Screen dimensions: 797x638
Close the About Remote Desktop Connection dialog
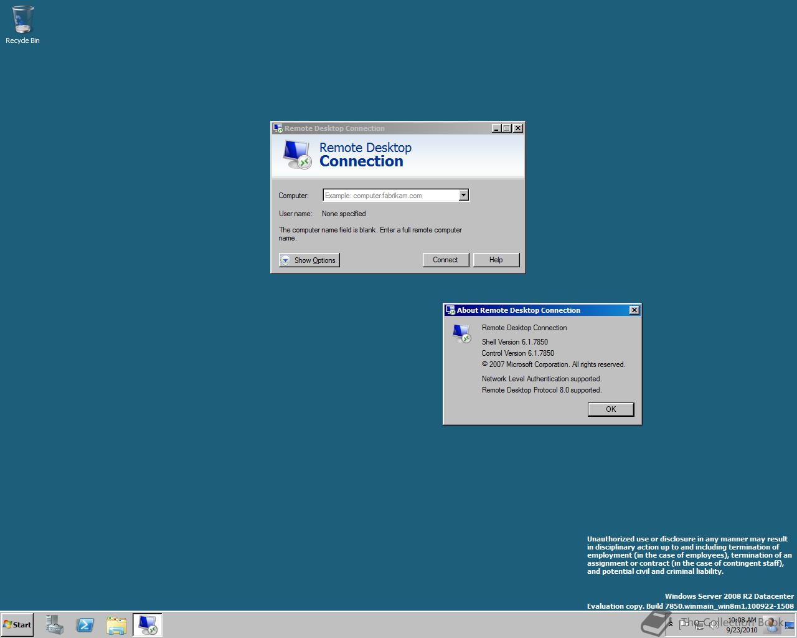click(x=634, y=310)
